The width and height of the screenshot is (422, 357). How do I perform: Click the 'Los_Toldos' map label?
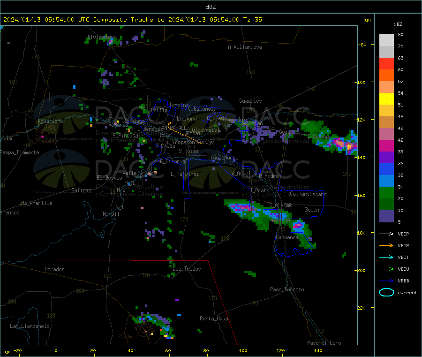187,269
